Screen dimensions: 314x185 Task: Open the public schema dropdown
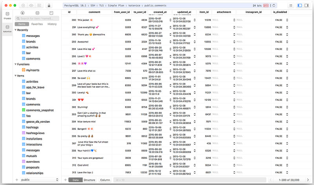(x=40, y=180)
